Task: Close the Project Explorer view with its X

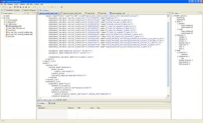Action: coord(14,13)
